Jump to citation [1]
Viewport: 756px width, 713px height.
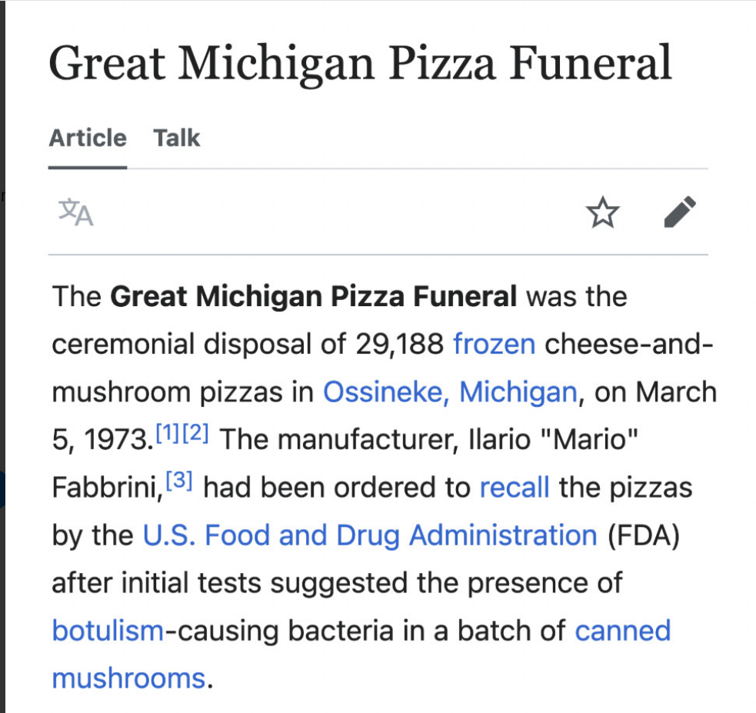point(168,432)
